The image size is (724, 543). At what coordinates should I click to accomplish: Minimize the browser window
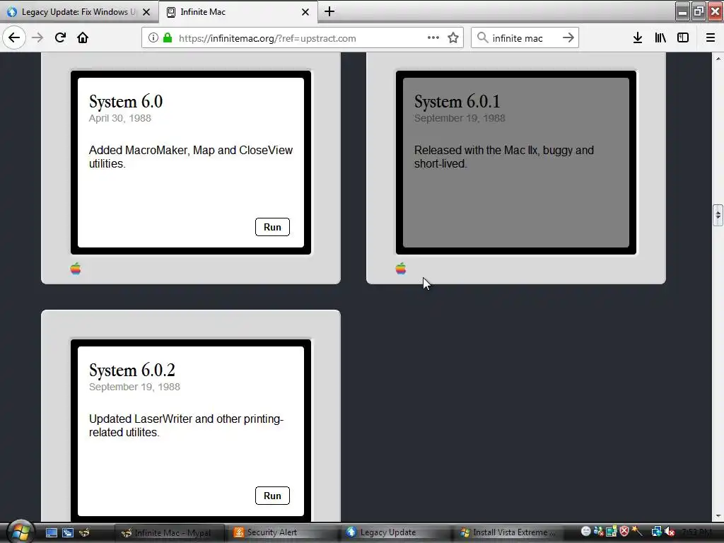(x=682, y=11)
